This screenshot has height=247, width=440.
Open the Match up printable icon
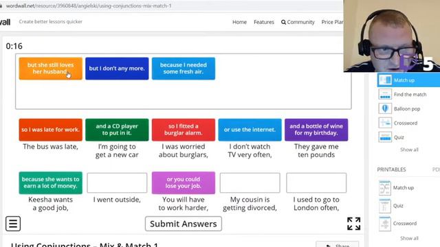(384, 188)
